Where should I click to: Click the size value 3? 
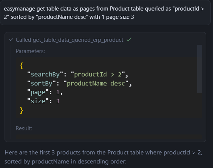58,101
